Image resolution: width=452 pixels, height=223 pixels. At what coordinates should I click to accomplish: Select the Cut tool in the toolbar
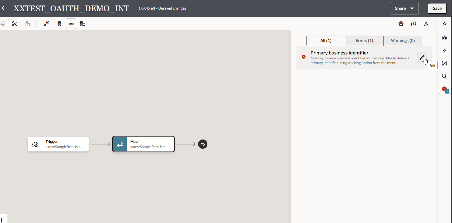14,24
